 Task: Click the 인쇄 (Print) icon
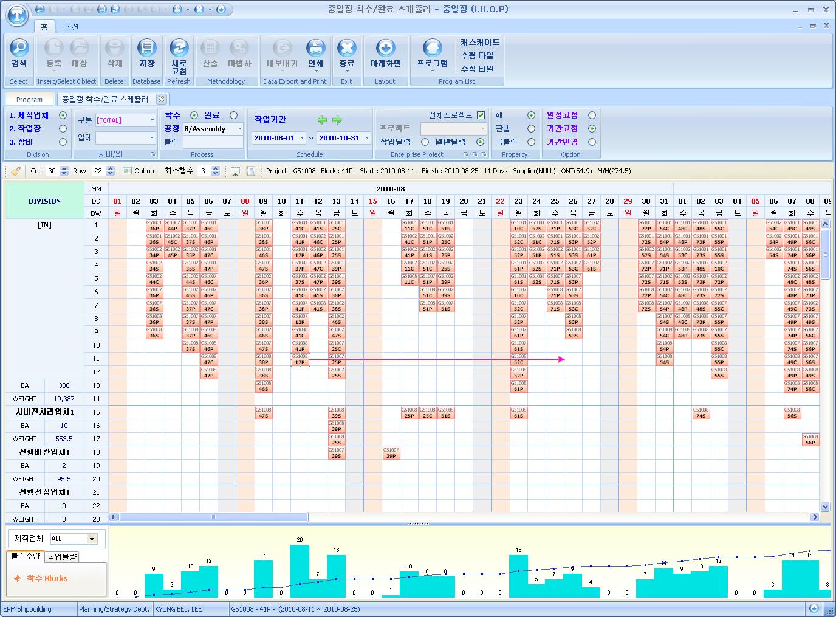[315, 49]
